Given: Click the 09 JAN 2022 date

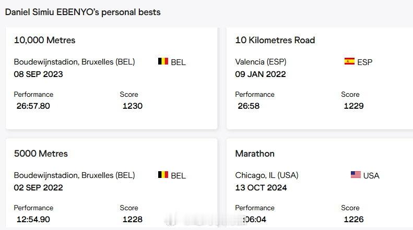Looking at the screenshot, I should (x=261, y=74).
